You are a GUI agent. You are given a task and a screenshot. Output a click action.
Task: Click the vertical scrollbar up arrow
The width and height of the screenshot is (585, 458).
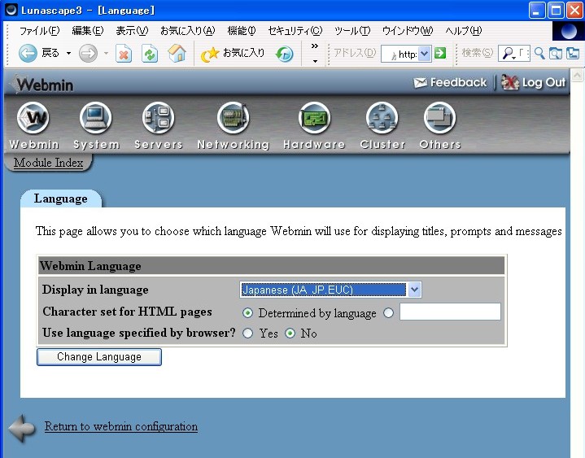click(577, 76)
